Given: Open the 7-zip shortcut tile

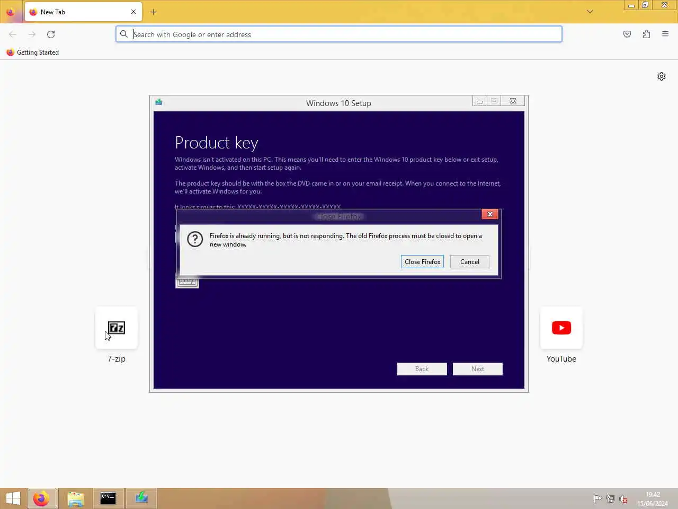Looking at the screenshot, I should point(117,328).
